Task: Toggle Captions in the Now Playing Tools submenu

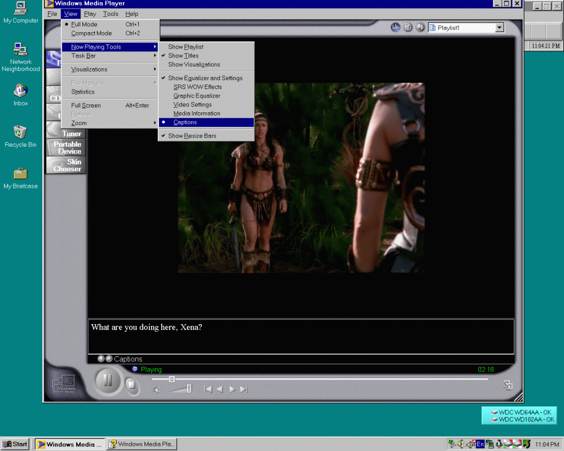Action: [185, 122]
